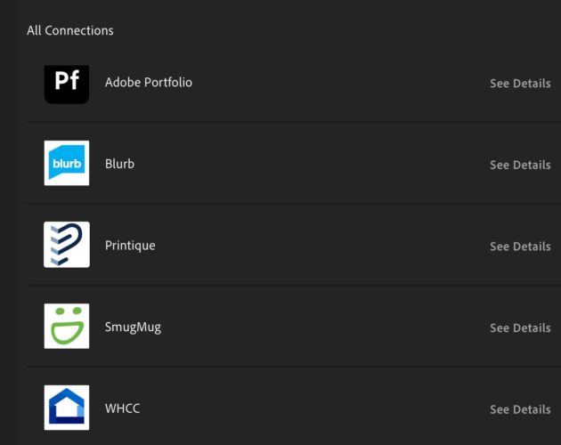Click See Details for WHCC
The image size is (561, 445).
pos(520,409)
